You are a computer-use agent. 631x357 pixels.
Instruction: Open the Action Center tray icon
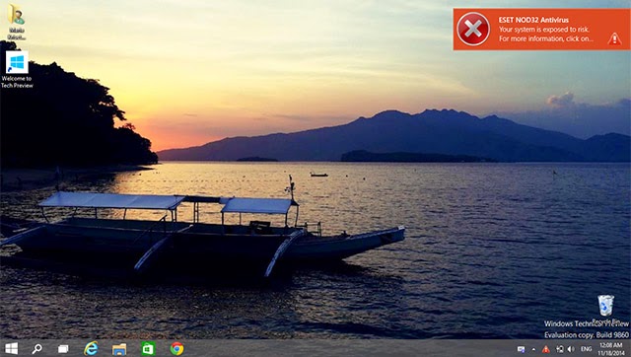point(521,349)
